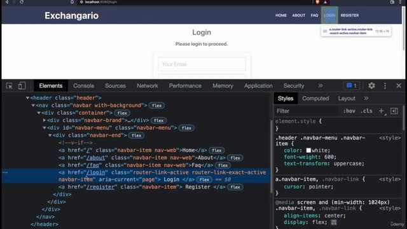Open the Application tab
This screenshot has height=229, width=407.
click(x=258, y=86)
